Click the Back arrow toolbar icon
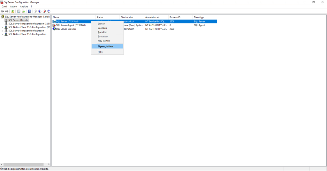327x171 pixels. 2,11
